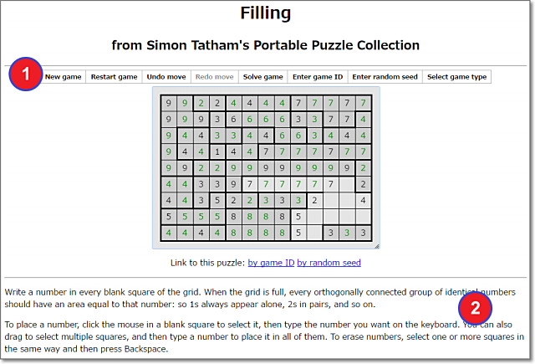Screen dimensions: 535x364
Task: Open the "by random seed" link
Action: [329, 263]
